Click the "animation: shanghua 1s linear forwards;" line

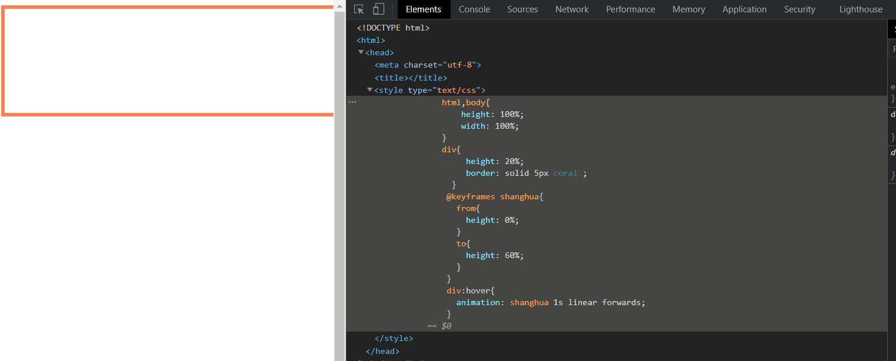pos(551,302)
